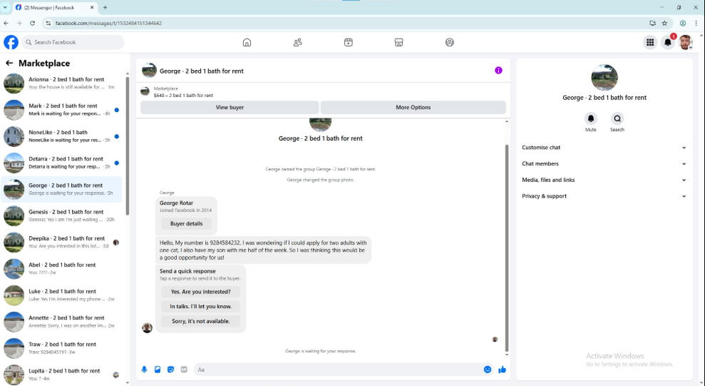Open the Groups icon in top navigation
Image resolution: width=705 pixels, height=386 pixels.
(x=450, y=42)
